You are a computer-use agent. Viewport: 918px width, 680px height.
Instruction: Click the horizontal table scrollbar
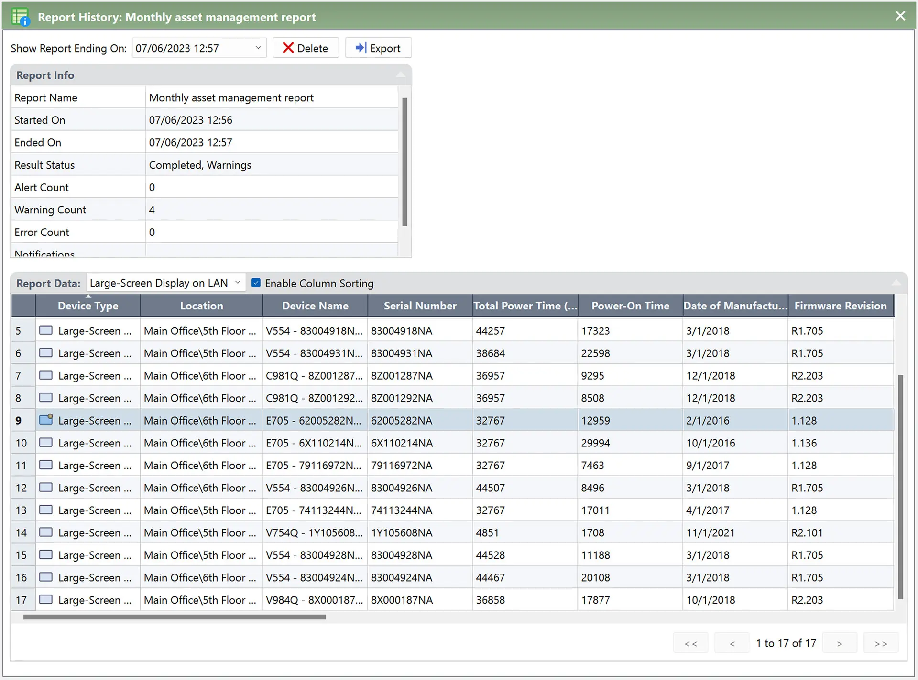pos(175,617)
